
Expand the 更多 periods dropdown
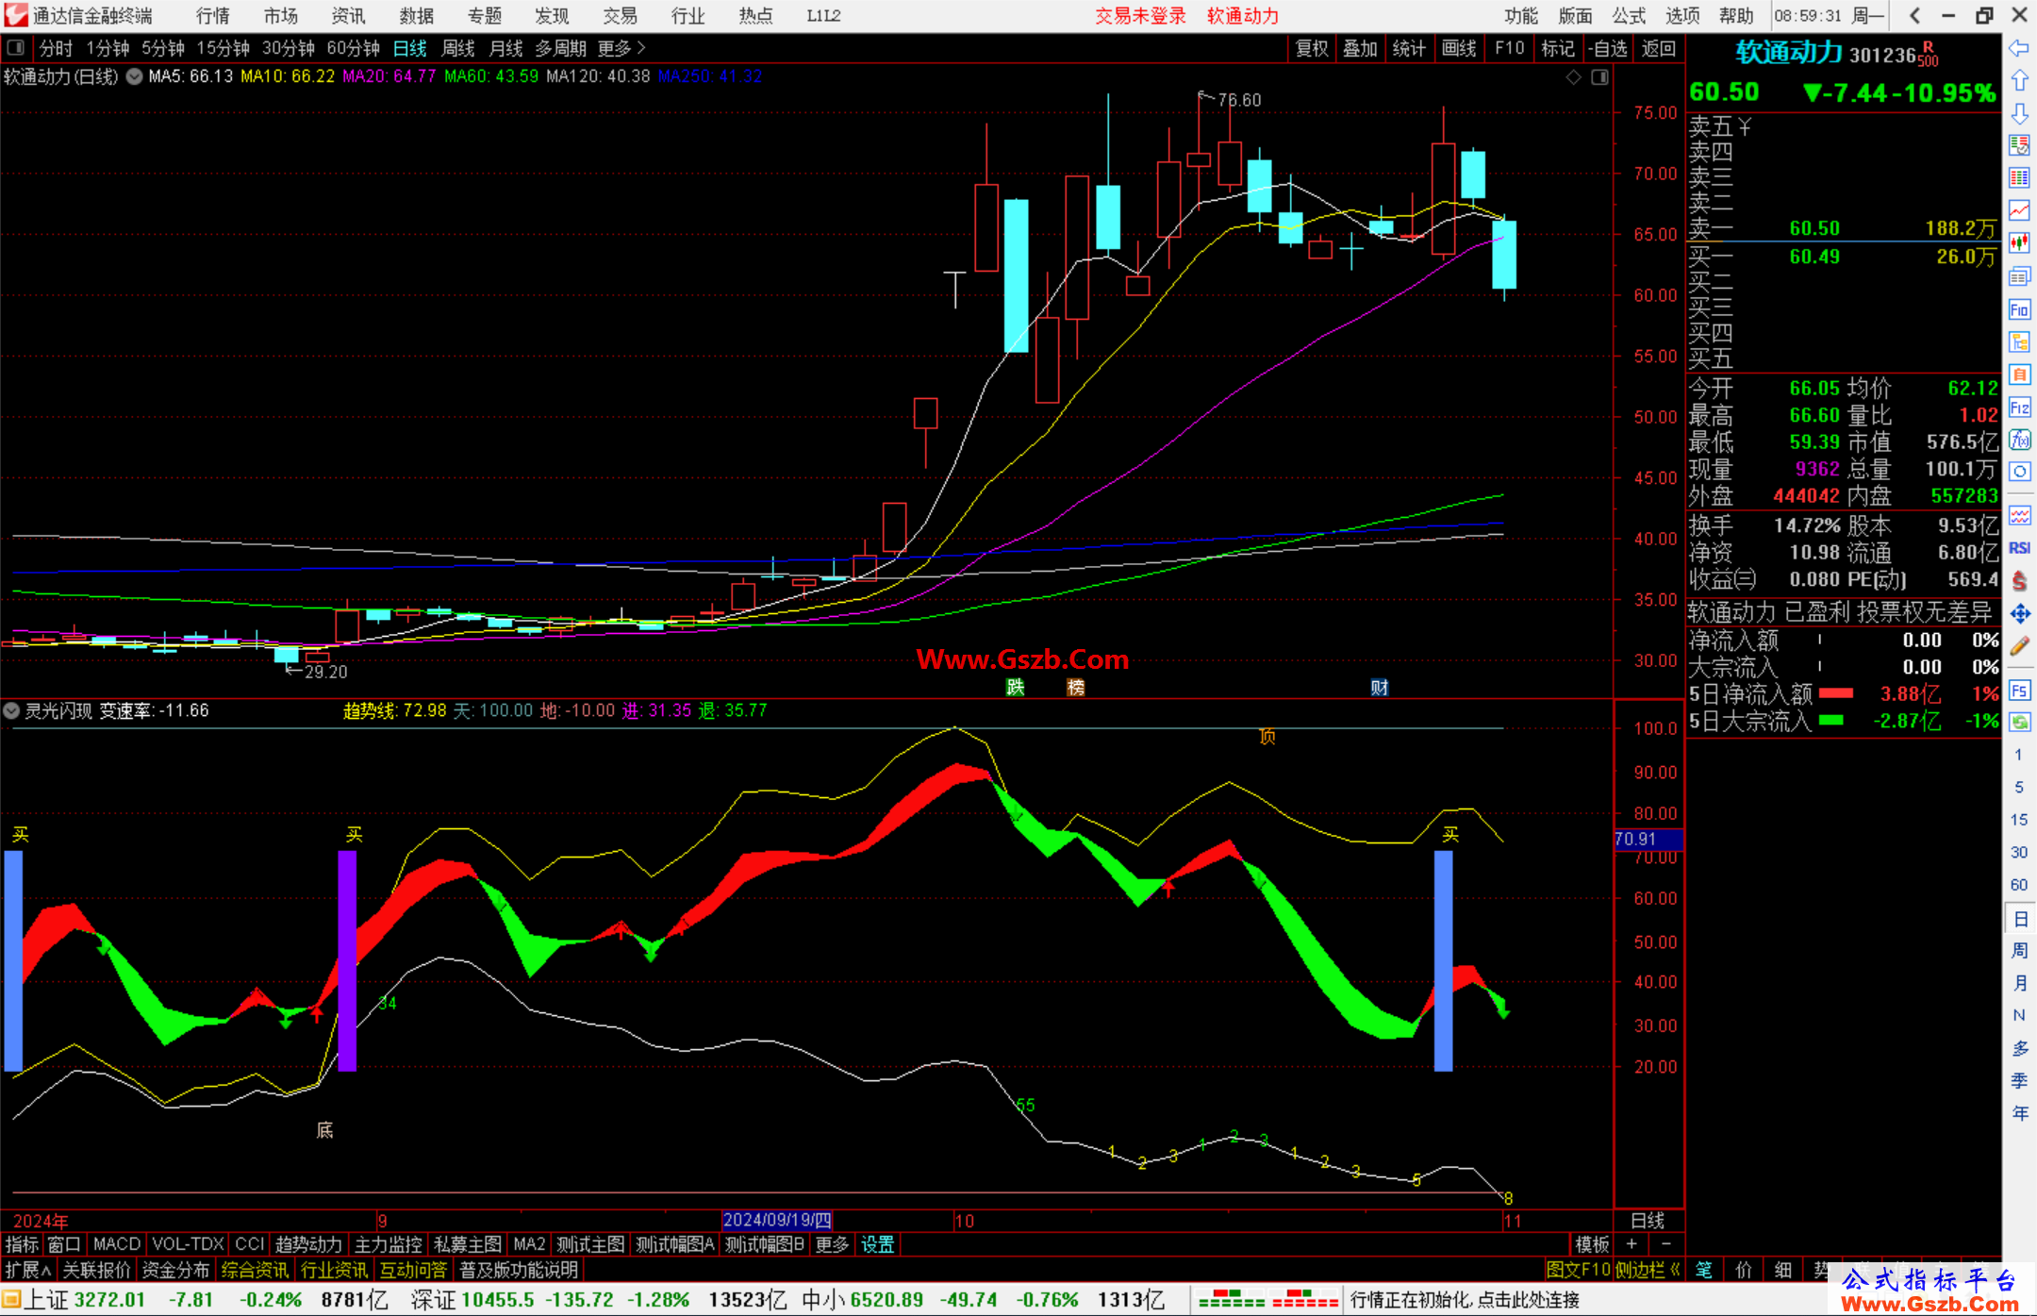[621, 47]
